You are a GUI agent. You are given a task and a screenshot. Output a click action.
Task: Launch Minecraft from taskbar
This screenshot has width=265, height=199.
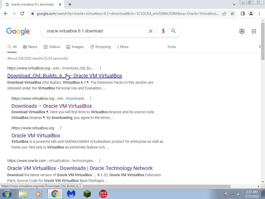tap(87, 194)
